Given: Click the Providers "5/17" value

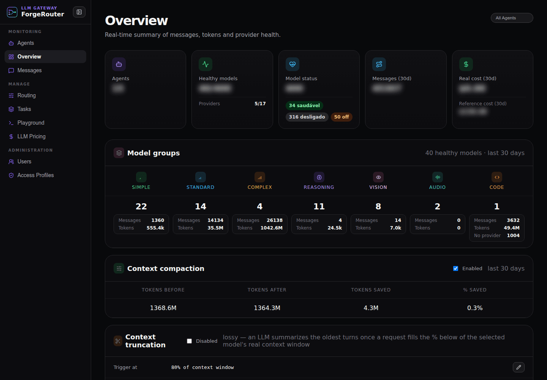Looking at the screenshot, I should (x=260, y=103).
